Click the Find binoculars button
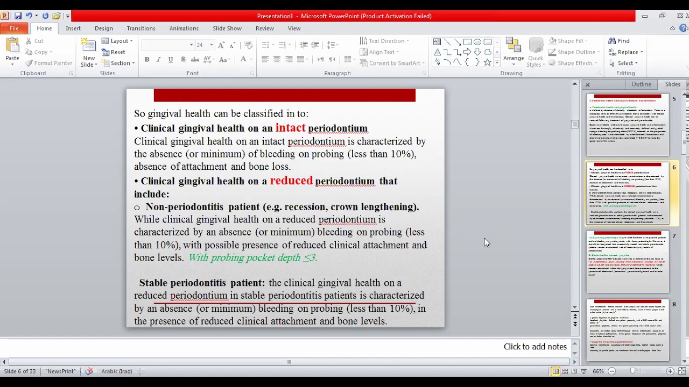This screenshot has width=689, height=387. pos(618,41)
